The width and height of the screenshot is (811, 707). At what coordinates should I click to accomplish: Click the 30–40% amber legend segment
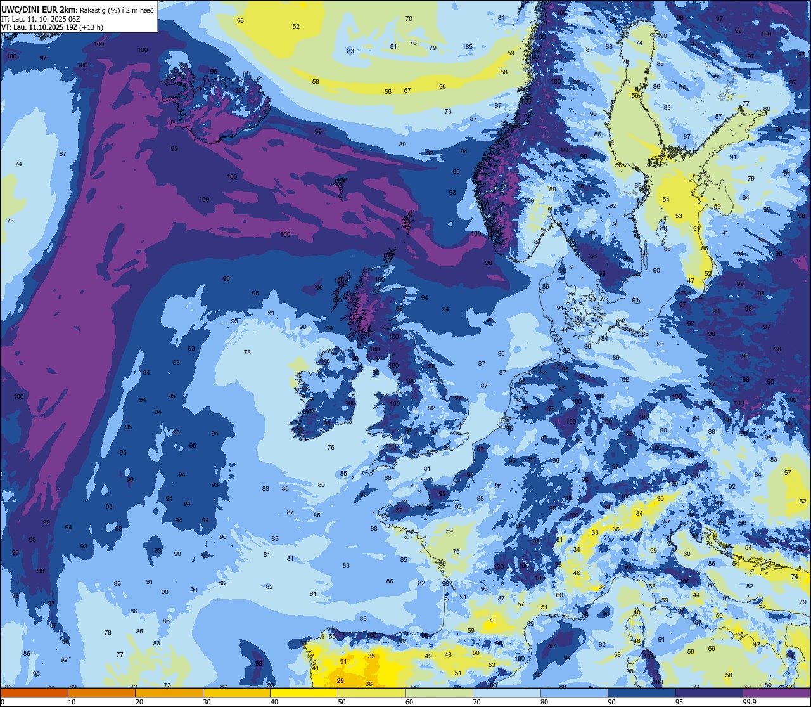[237, 693]
